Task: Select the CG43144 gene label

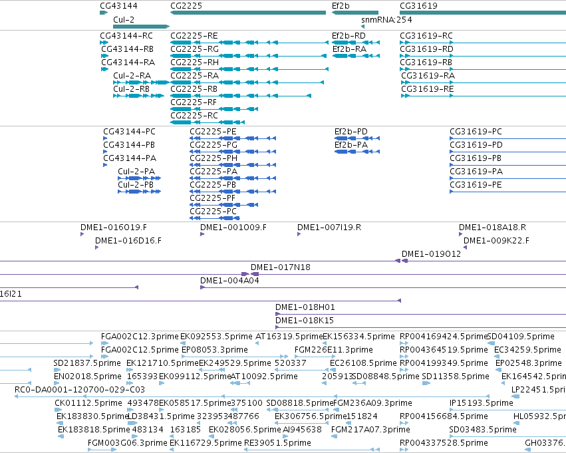Action: [118, 6]
